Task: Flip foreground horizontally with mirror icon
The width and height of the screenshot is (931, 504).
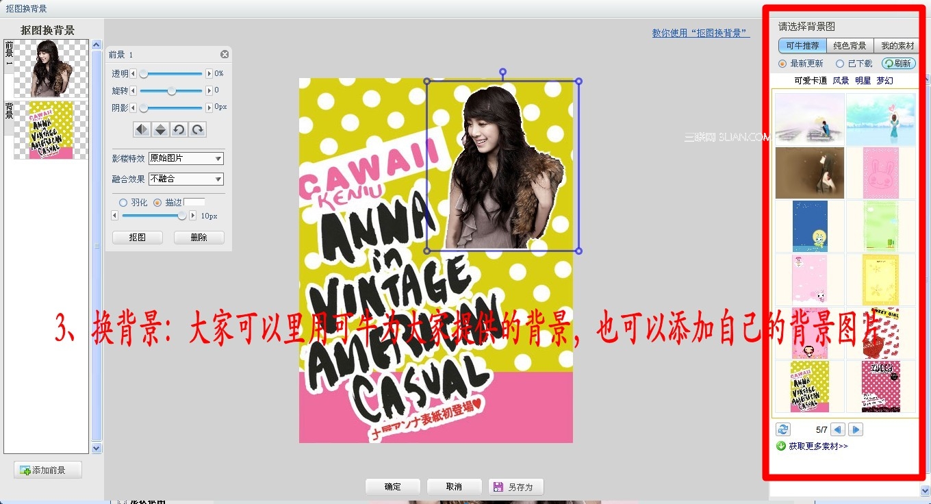Action: (x=142, y=129)
